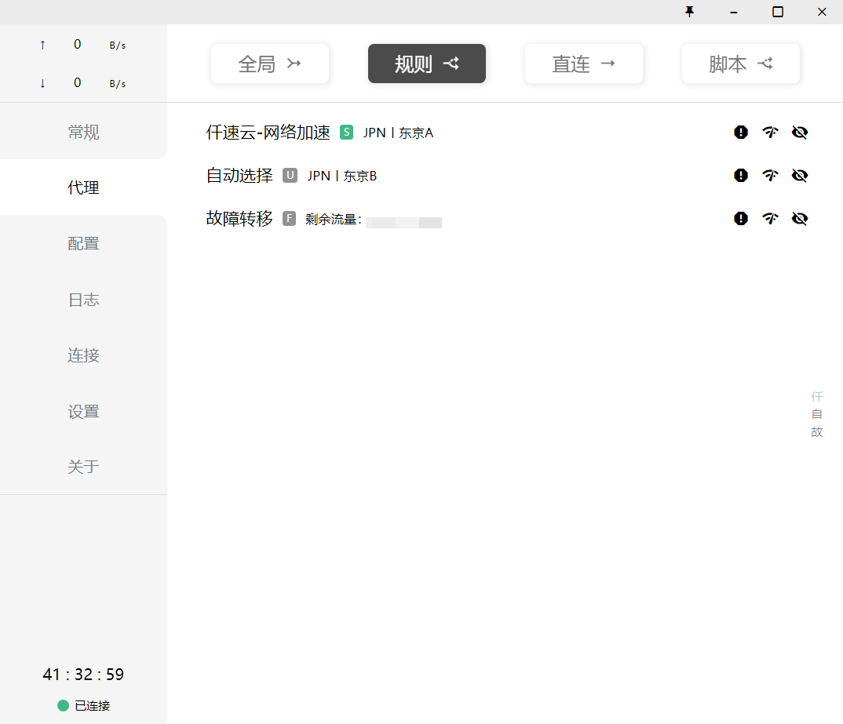
Task: Switch to 直连 direct mode
Action: coord(583,64)
